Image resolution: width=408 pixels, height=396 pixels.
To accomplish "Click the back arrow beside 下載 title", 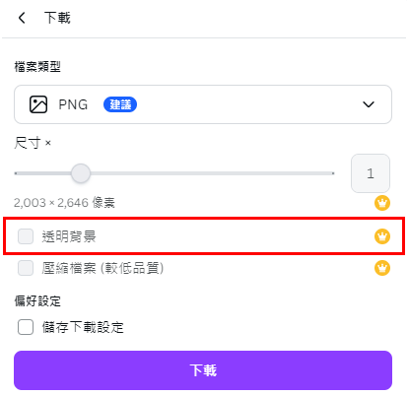I will [22, 18].
